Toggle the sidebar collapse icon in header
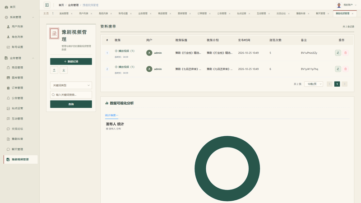 coord(47,5)
